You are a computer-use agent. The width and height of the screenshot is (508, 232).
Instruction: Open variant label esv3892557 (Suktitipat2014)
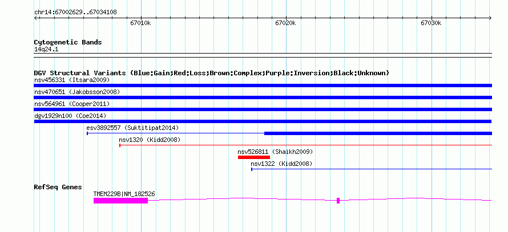(132, 128)
